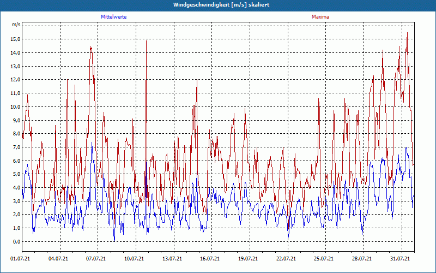This screenshot has height=273, width=436.
Task: Click the m/s unit label
Action: [x=16, y=24]
